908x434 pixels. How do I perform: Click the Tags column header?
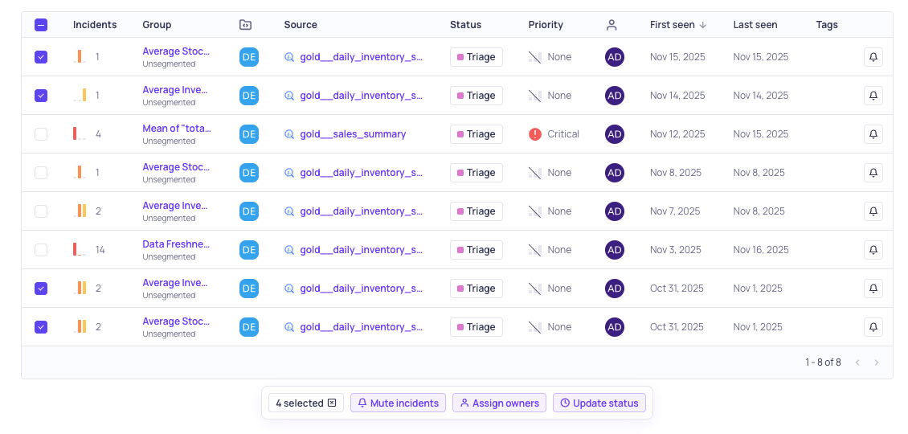[827, 25]
